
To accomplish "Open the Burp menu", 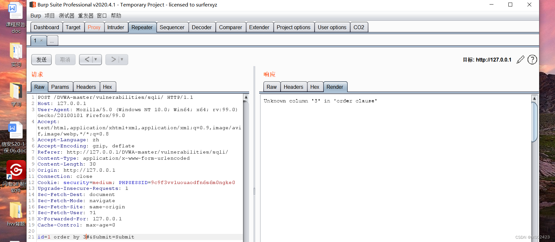I will [36, 16].
